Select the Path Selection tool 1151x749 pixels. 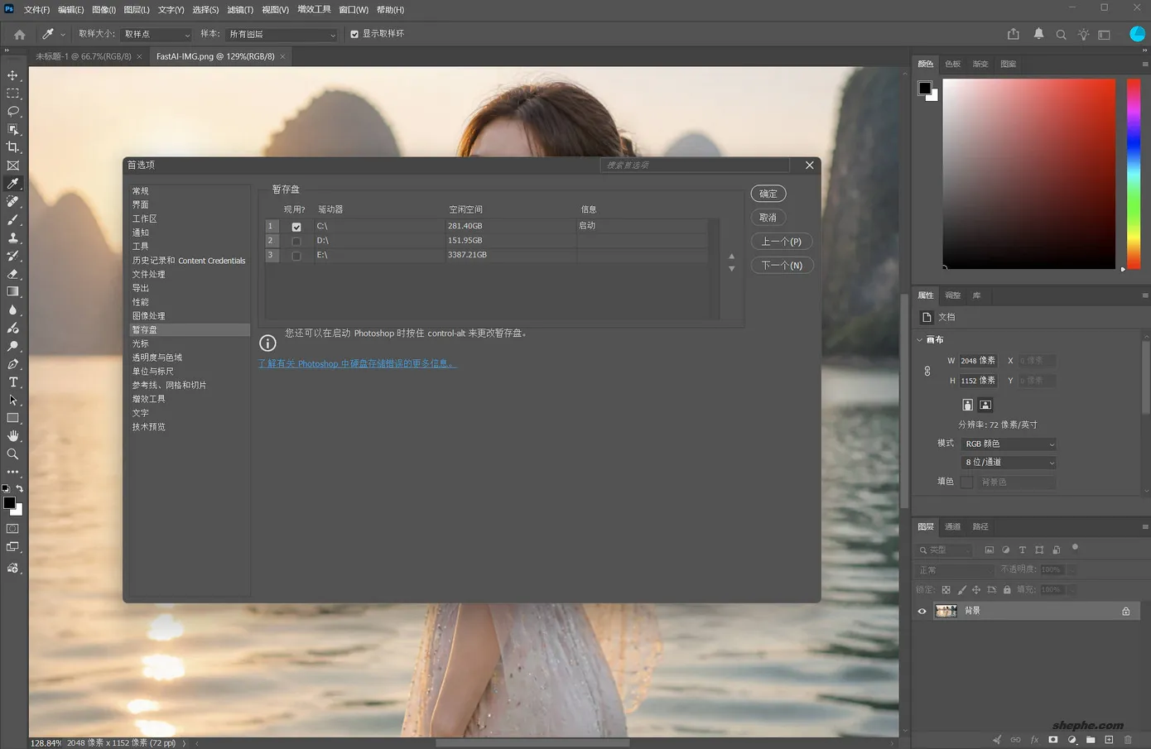click(12, 401)
